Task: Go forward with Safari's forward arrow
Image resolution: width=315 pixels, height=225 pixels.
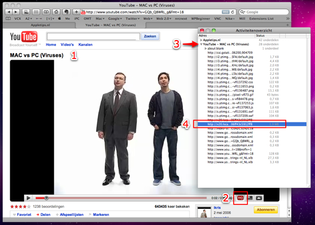Action: pyautogui.click(x=16, y=12)
